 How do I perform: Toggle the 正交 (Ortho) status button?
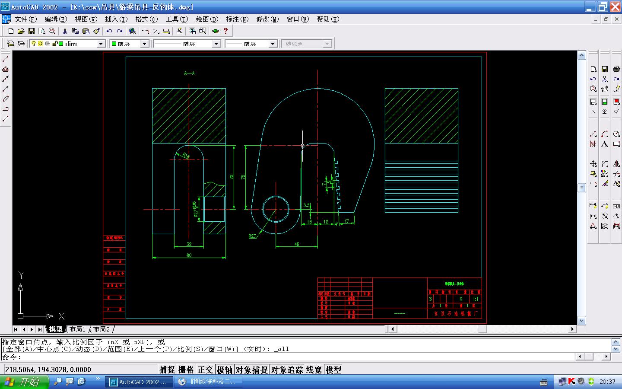point(205,370)
